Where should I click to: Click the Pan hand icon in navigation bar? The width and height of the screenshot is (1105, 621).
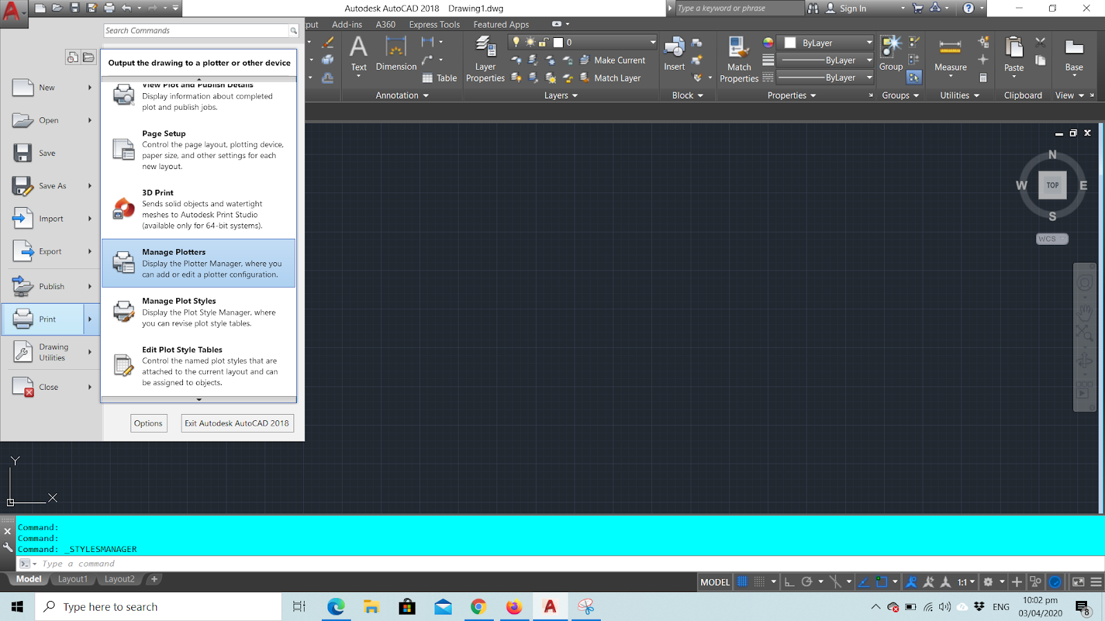point(1084,312)
